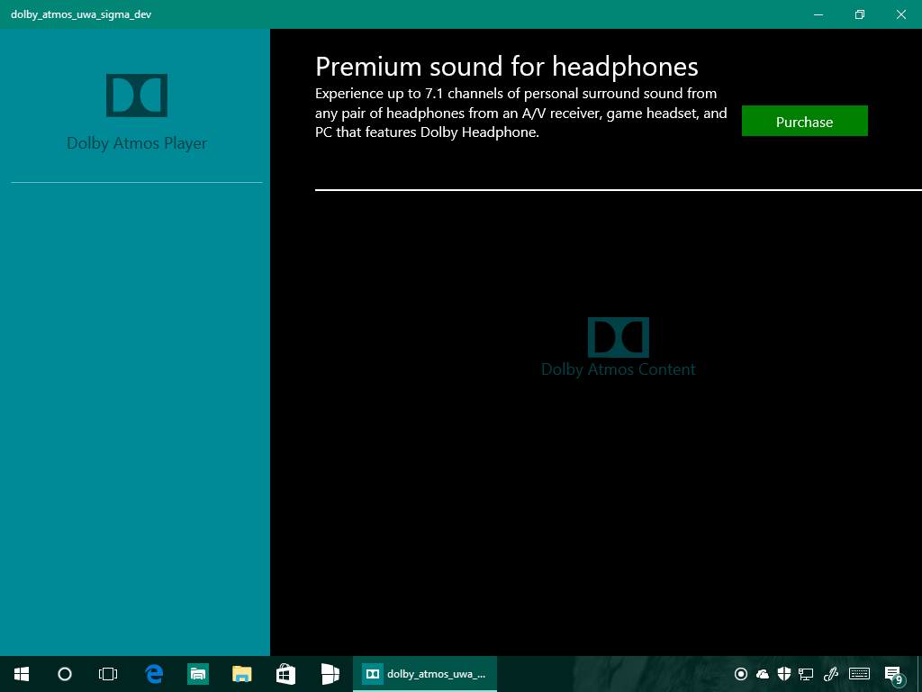Click the round record tray icon
Image resolution: width=922 pixels, height=692 pixels.
(x=741, y=674)
